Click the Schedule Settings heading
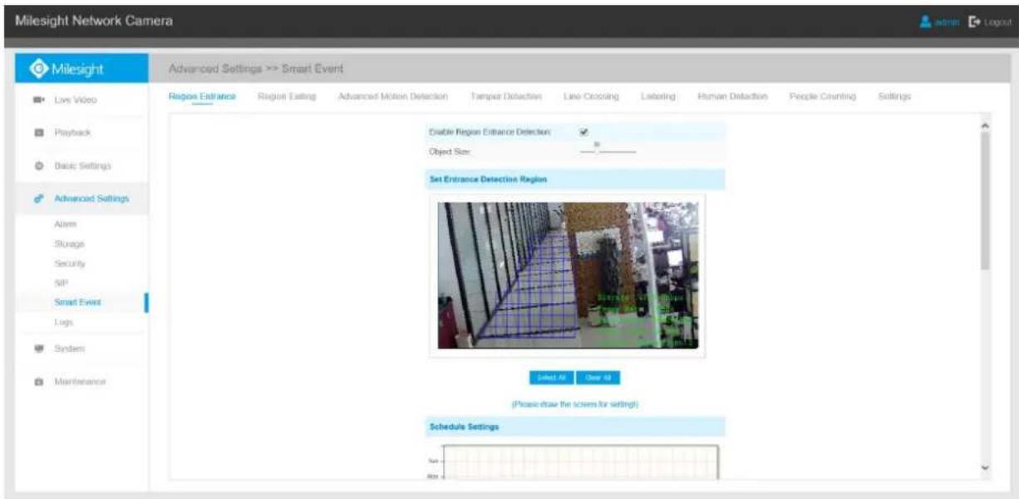 tap(465, 427)
